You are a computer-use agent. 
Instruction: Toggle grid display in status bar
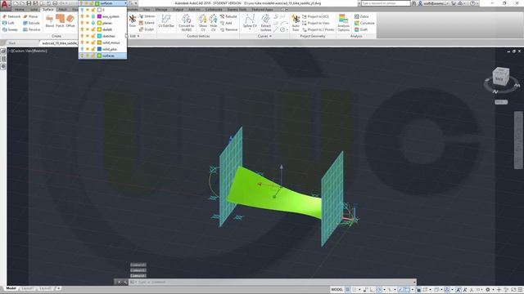[348, 290]
